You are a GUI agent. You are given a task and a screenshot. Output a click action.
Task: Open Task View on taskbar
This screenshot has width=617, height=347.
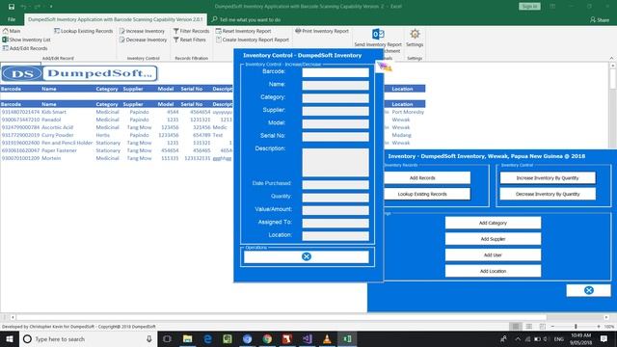coord(167,338)
